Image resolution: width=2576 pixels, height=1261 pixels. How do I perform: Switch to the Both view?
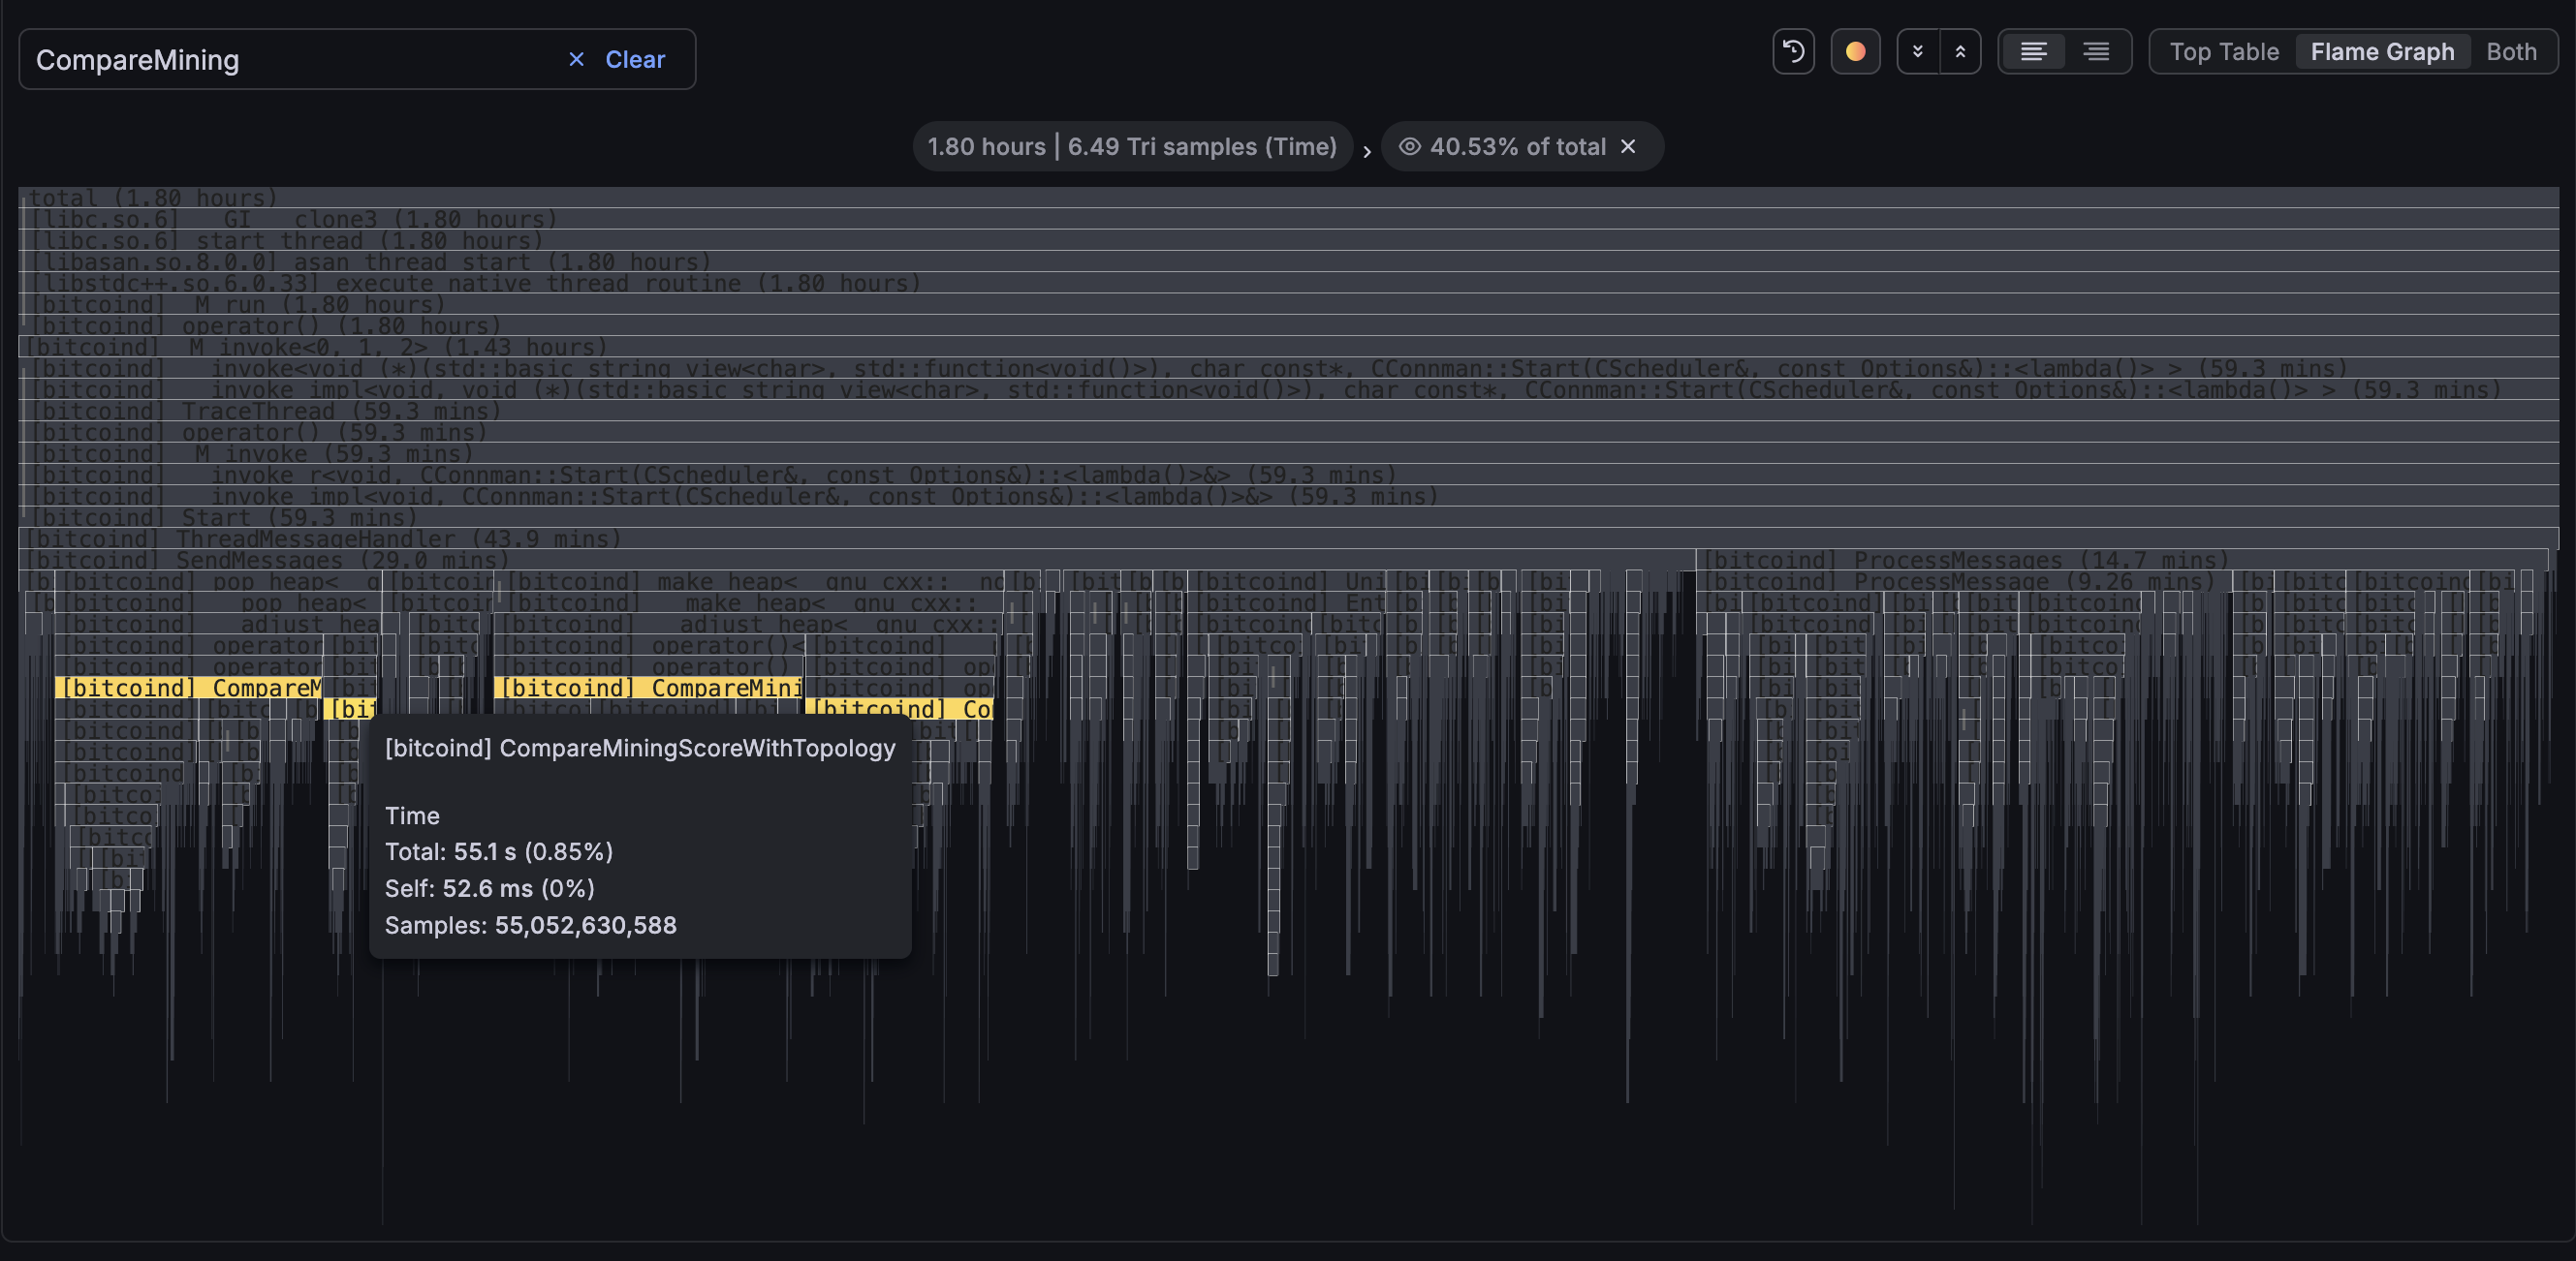click(2511, 52)
